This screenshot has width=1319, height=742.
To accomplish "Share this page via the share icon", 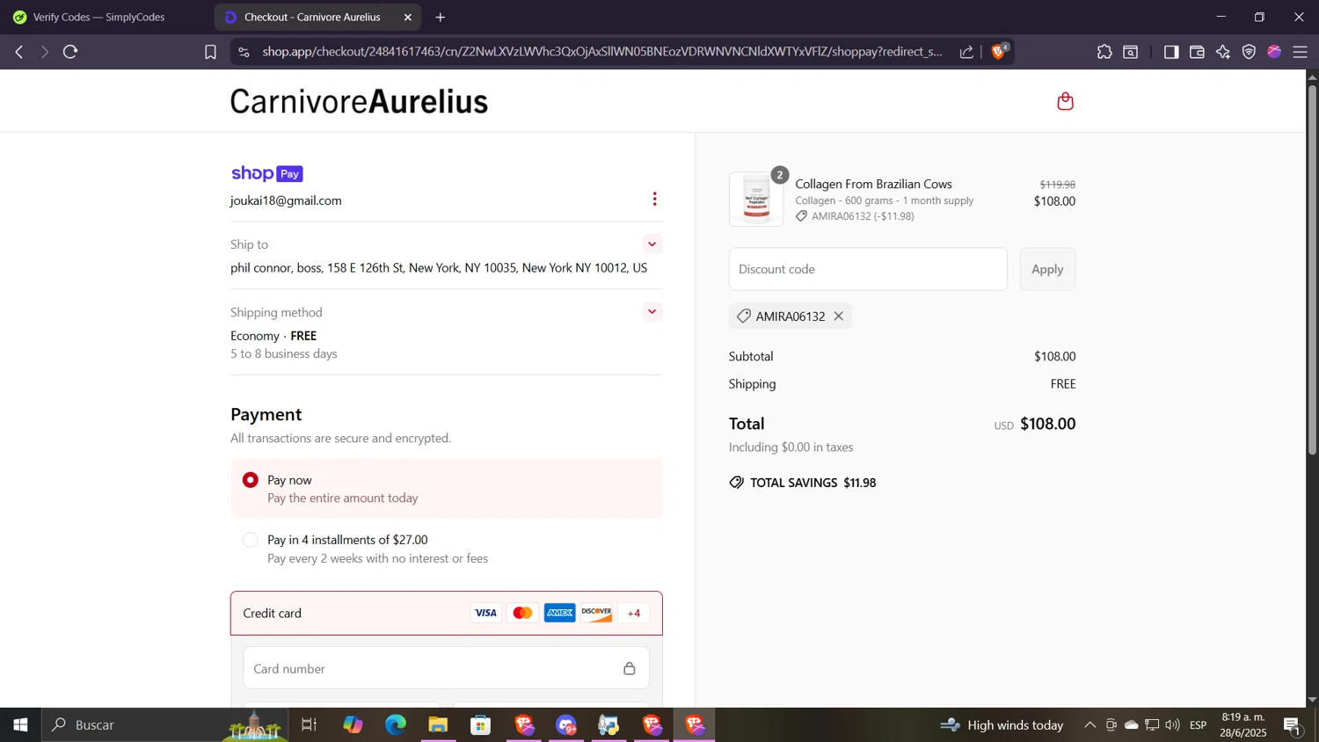I will [966, 52].
